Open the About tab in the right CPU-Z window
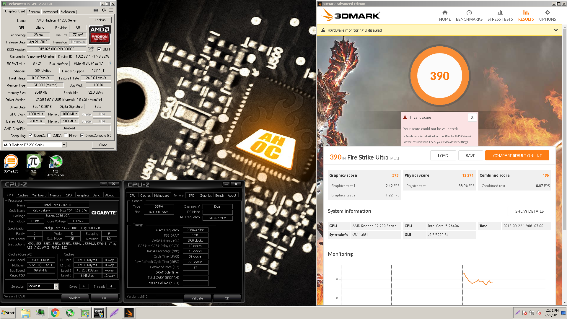567x319 pixels. point(232,196)
